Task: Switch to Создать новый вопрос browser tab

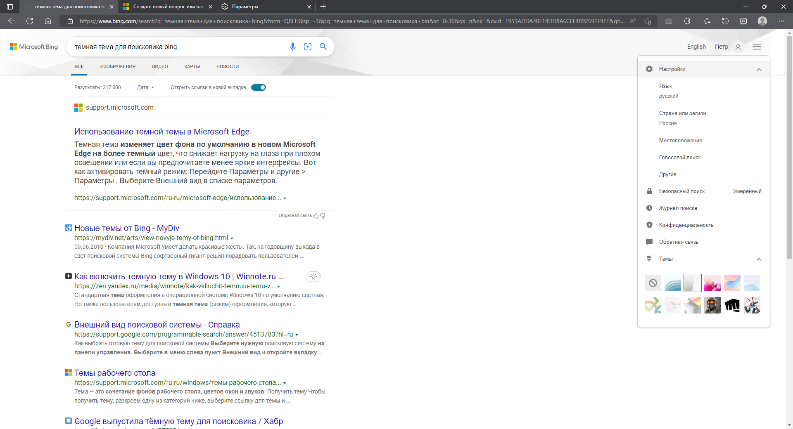Action: (168, 7)
